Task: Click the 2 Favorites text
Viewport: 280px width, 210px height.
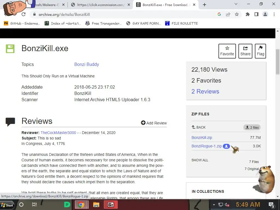Action: pyautogui.click(x=206, y=81)
